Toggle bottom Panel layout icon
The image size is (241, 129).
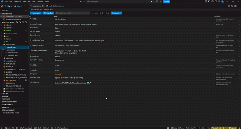click(x=212, y=2)
